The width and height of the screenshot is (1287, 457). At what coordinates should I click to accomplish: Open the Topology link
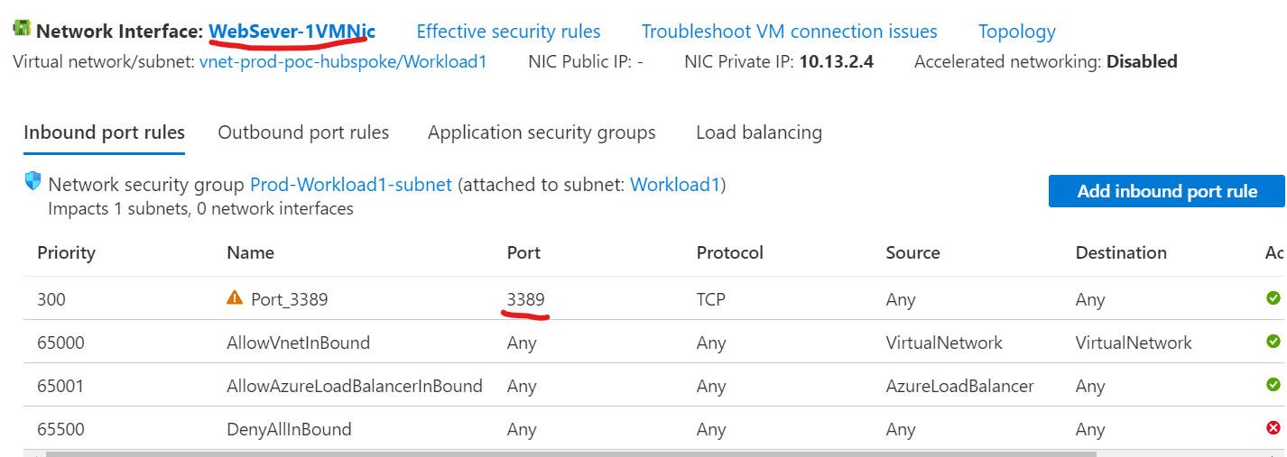(1016, 32)
